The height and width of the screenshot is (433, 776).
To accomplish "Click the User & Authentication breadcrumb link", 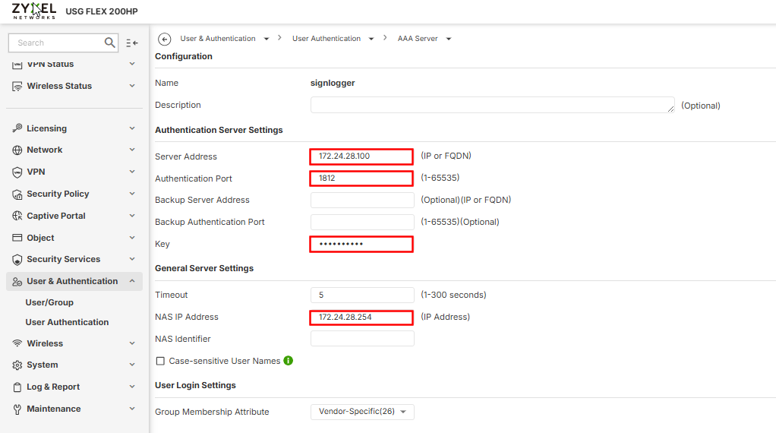I will click(x=218, y=39).
